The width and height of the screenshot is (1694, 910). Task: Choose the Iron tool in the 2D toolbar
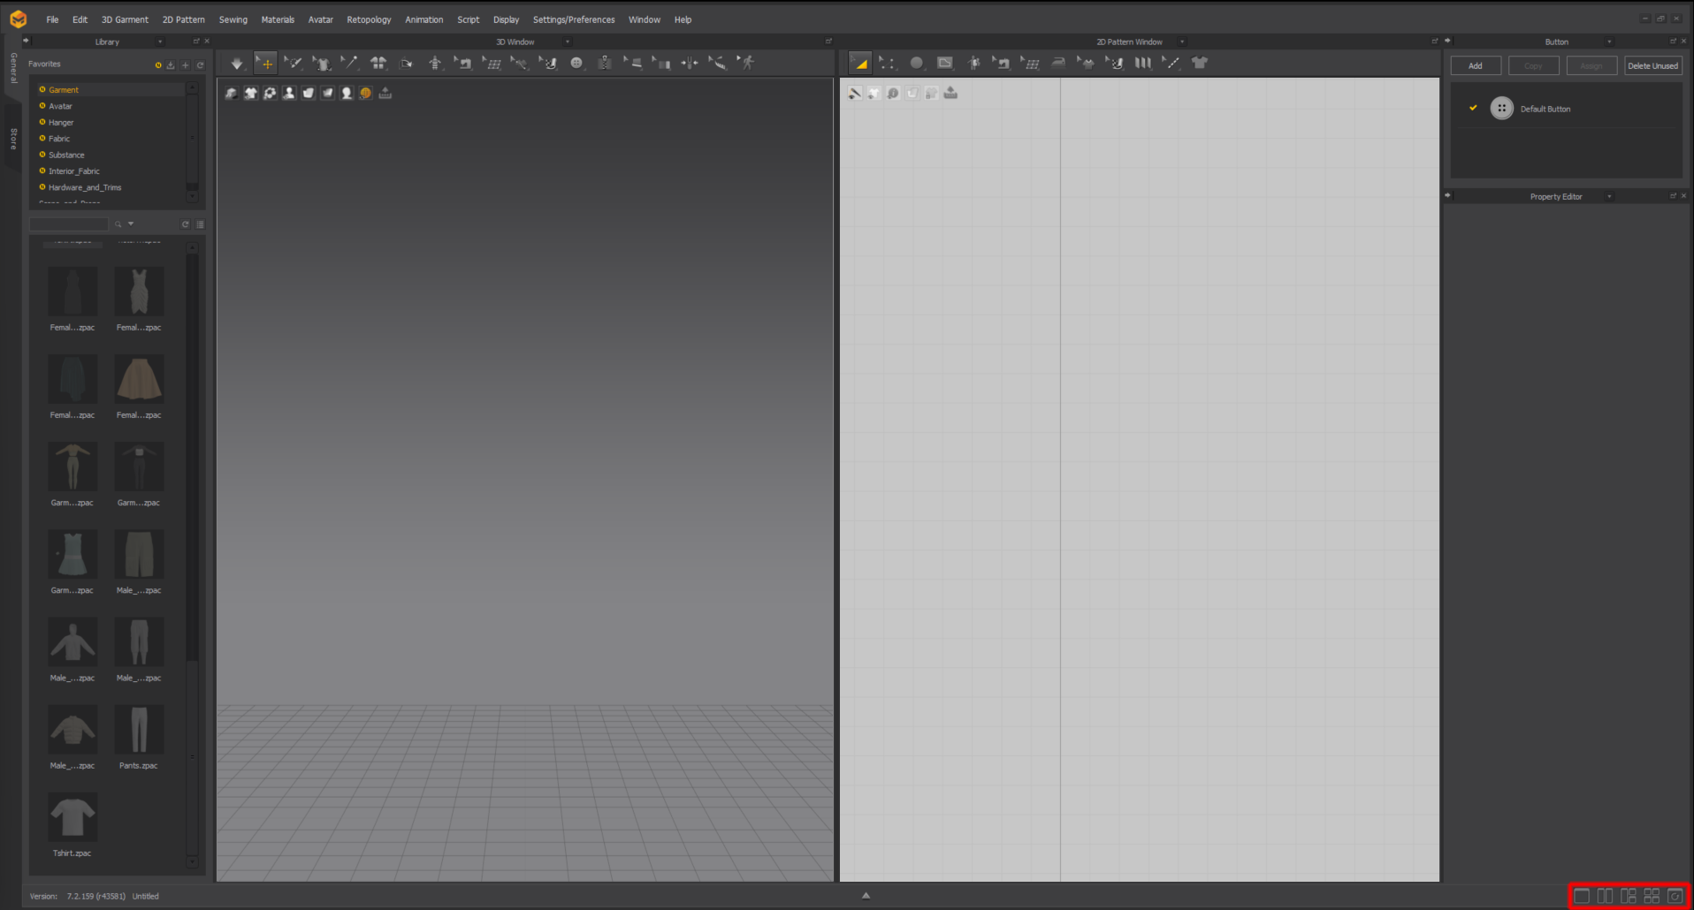coord(1058,63)
